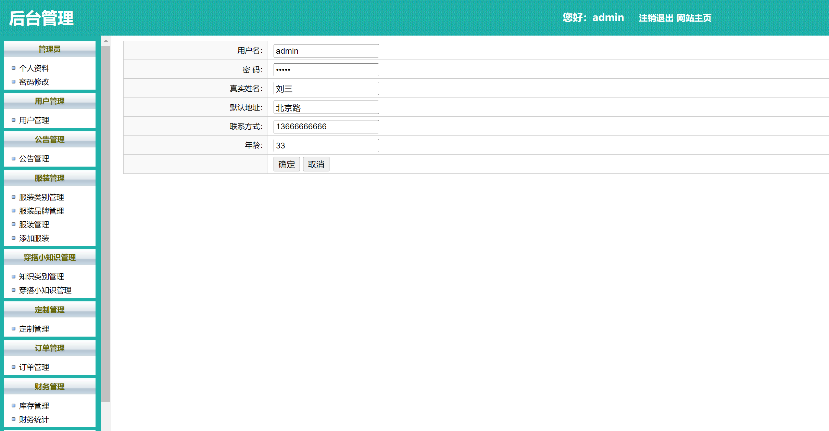Open 网站主页 link in header
Image resolution: width=829 pixels, height=431 pixels.
click(x=694, y=18)
